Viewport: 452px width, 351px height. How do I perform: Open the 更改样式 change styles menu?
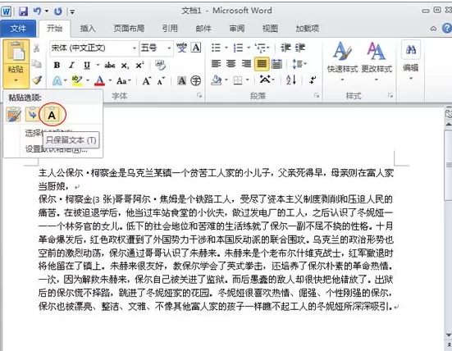tap(377, 61)
